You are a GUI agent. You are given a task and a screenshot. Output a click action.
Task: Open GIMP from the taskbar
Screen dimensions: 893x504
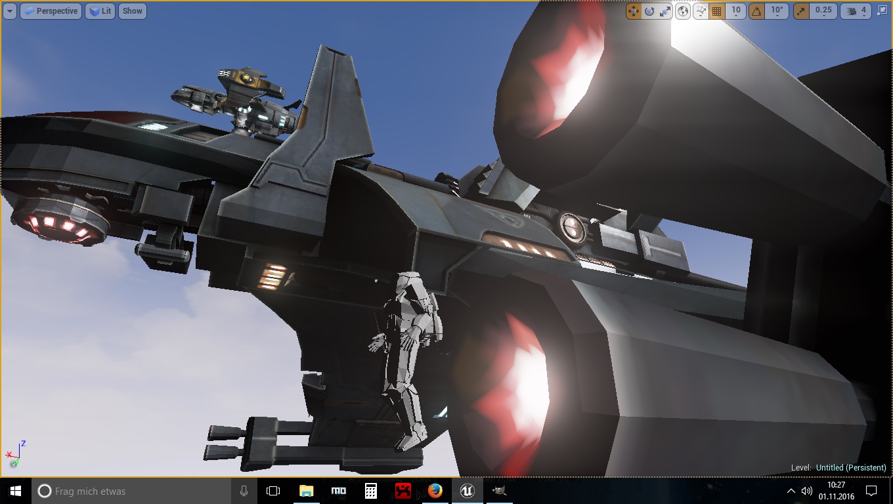(x=499, y=491)
